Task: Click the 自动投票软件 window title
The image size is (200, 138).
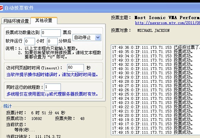Action: (x=19, y=8)
